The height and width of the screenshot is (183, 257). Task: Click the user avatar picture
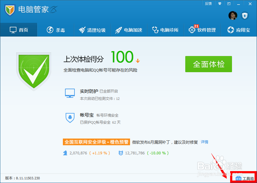point(233,16)
